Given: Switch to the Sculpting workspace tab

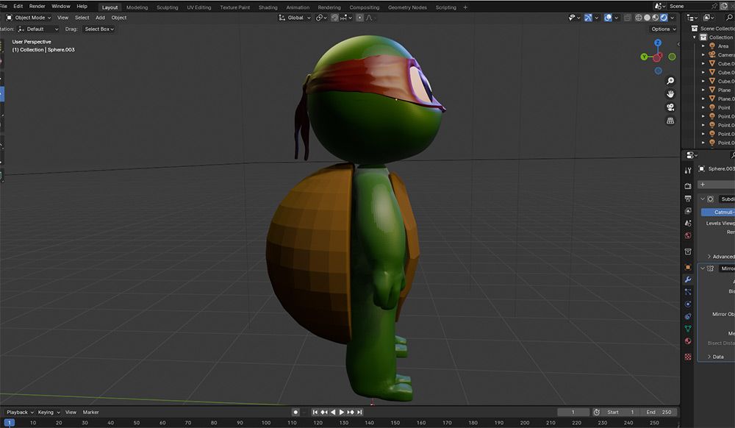Looking at the screenshot, I should coord(167,7).
